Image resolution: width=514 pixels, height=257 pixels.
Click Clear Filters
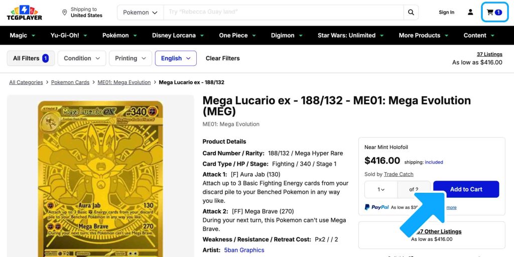[222, 58]
